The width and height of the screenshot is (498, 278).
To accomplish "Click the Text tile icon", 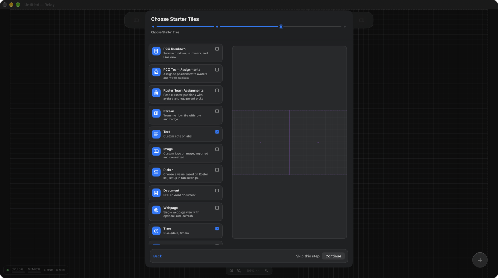I will click(156, 134).
